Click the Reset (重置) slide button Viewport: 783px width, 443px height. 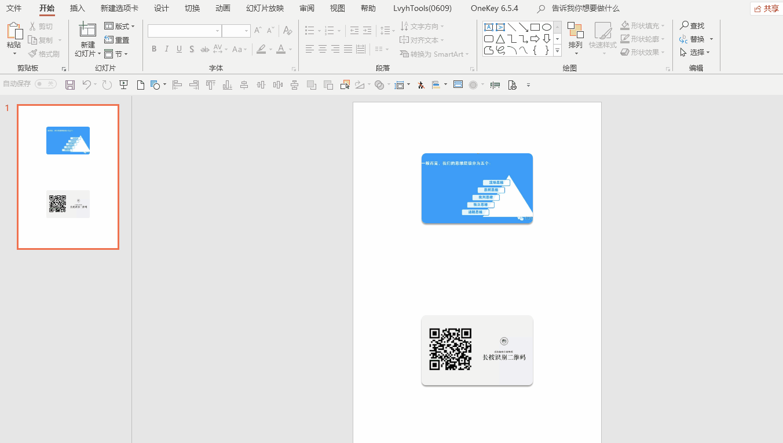pos(117,40)
